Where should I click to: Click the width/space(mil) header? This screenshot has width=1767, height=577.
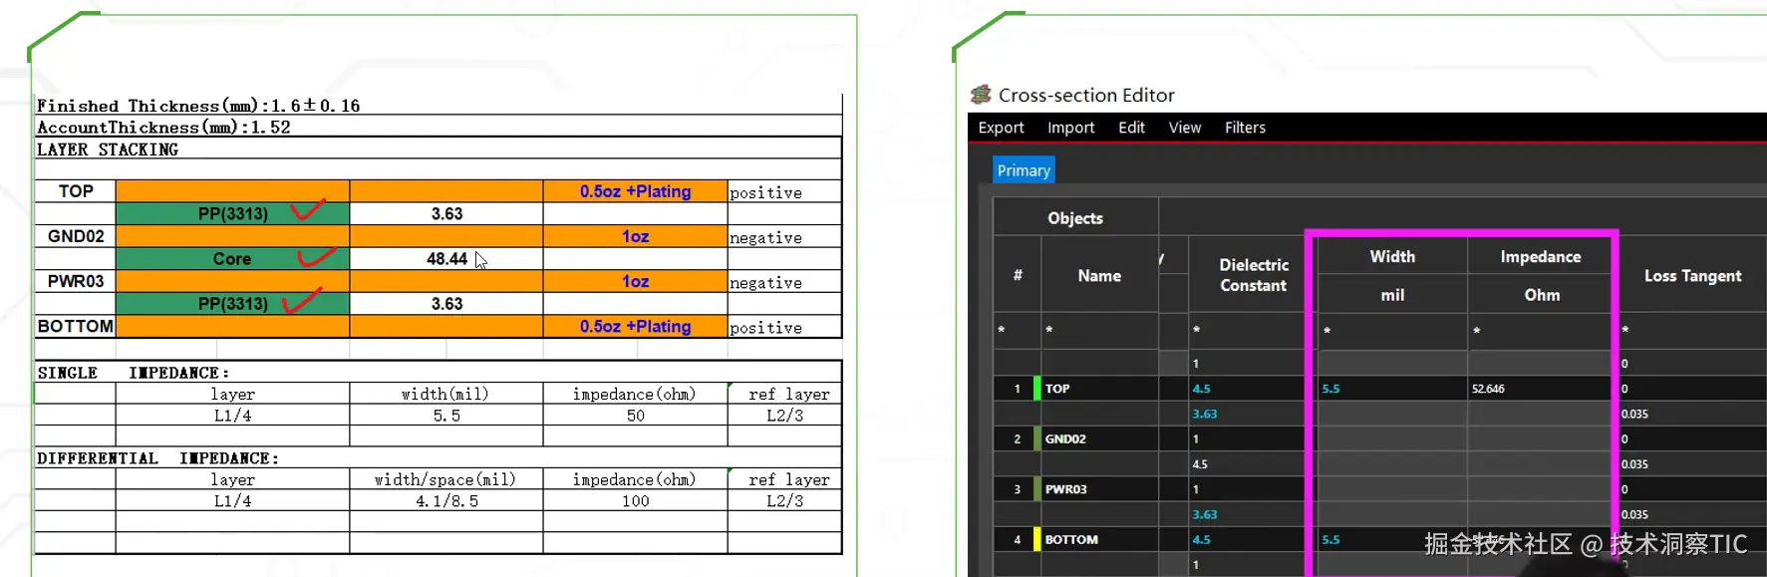coord(445,480)
